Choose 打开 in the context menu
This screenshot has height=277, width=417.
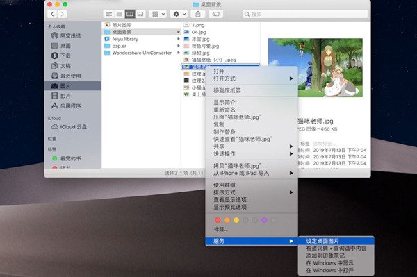pos(252,72)
